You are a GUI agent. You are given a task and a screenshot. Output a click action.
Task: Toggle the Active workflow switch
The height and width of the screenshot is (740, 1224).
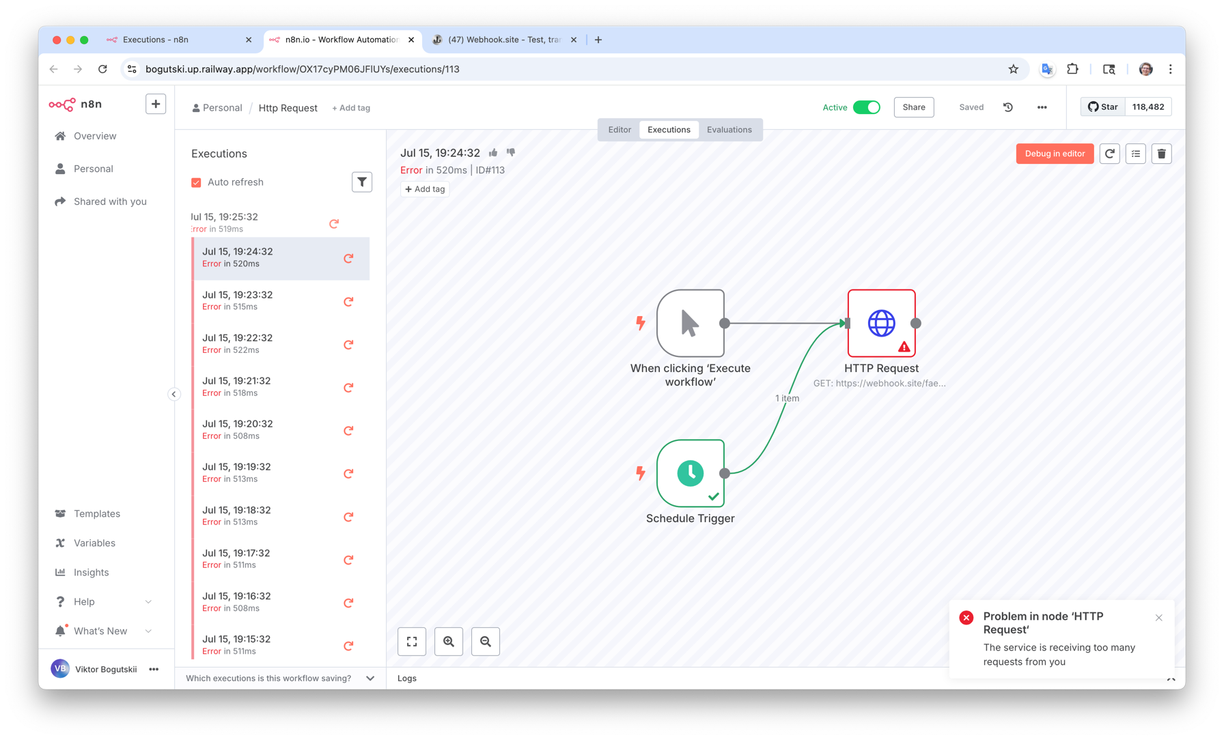[x=867, y=107]
